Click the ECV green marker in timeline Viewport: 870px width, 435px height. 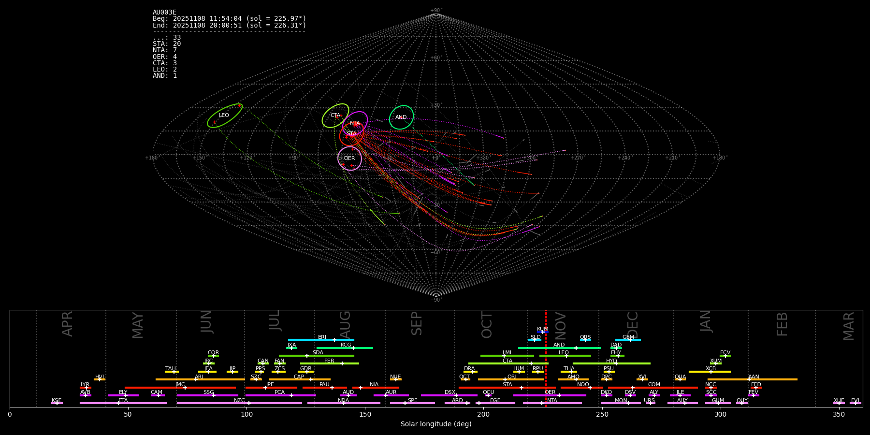coord(725,356)
